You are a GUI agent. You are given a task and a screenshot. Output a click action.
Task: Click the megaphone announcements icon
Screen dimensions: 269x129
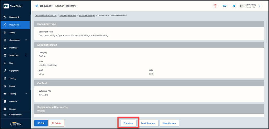[234, 6]
